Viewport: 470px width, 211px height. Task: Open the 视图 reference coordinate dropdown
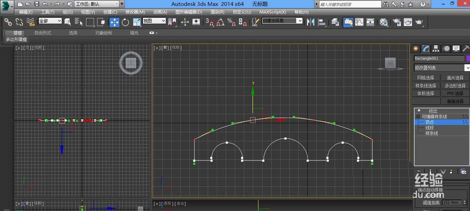point(154,21)
